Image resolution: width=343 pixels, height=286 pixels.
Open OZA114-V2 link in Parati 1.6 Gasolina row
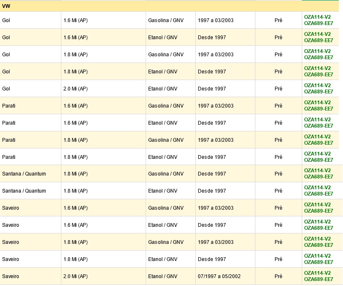pyautogui.click(x=317, y=103)
